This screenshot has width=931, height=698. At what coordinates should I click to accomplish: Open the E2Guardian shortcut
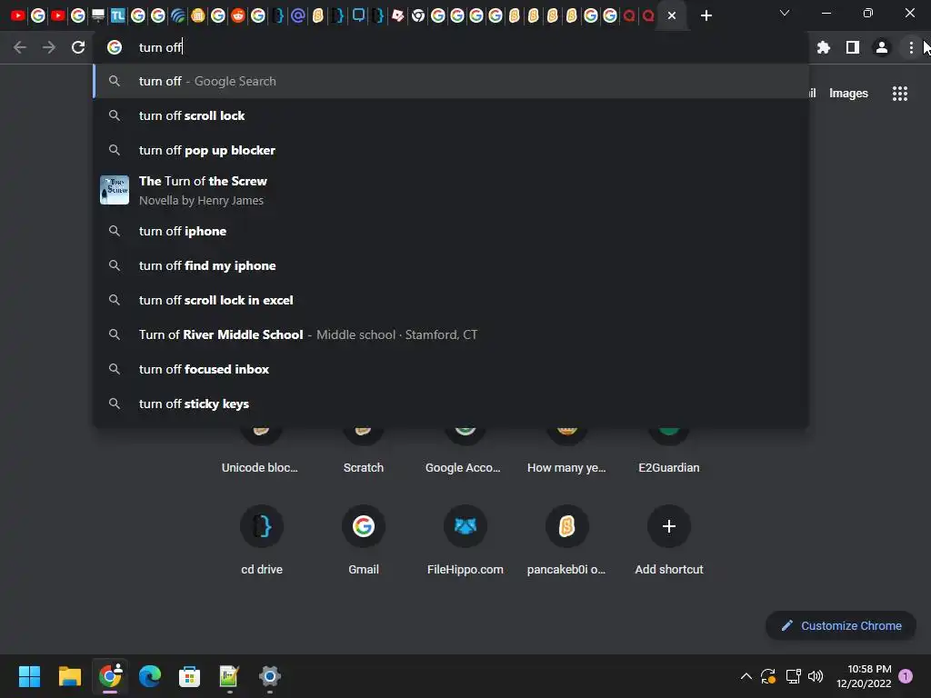coord(668,451)
